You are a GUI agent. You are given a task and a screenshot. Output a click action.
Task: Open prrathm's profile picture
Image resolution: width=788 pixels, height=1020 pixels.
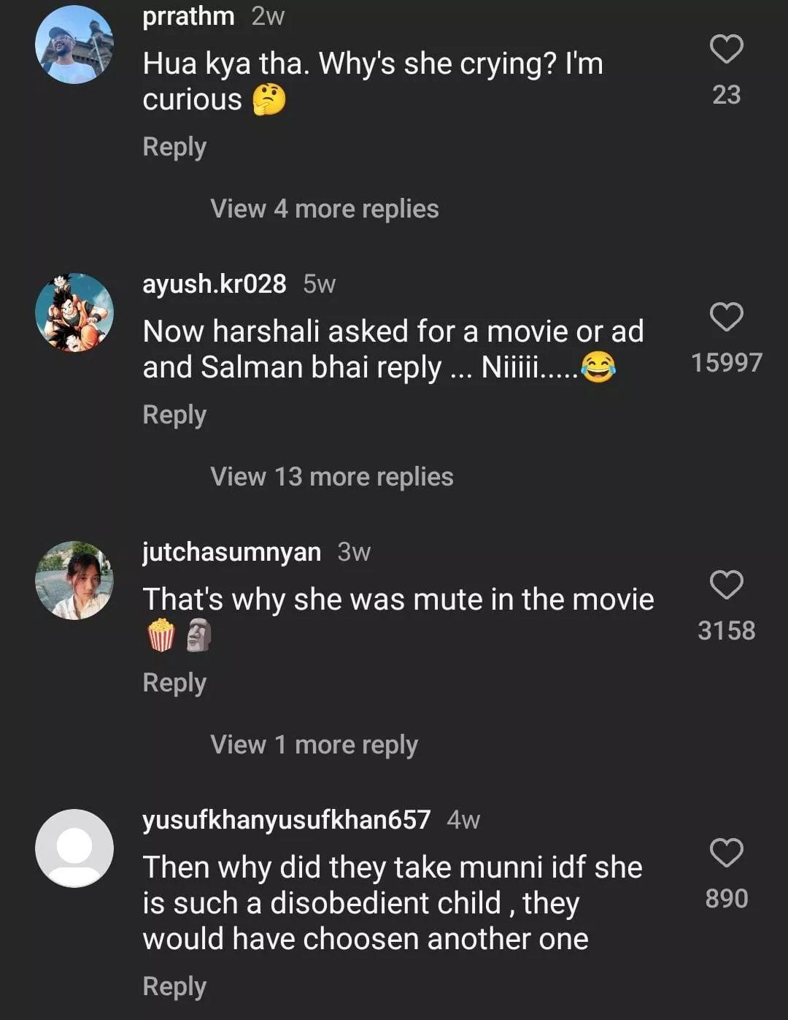[x=74, y=45]
